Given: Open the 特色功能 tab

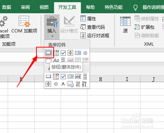Looking at the screenshot, I should pos(114,7).
